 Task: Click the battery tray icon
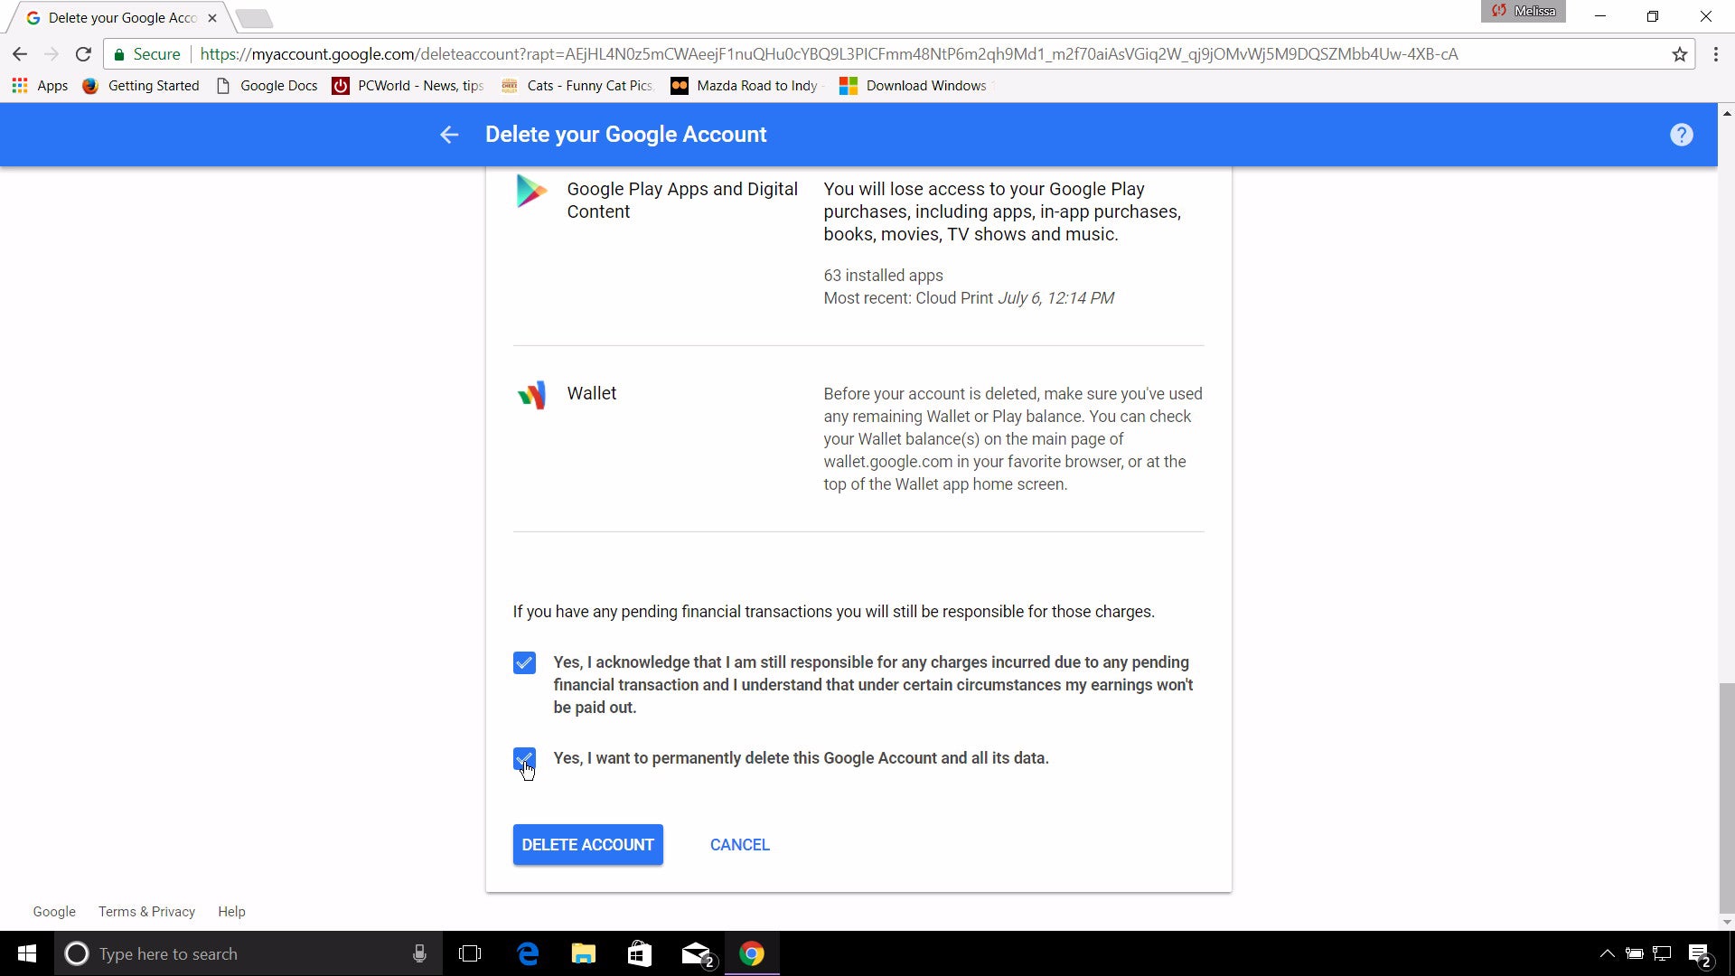coord(1635,953)
